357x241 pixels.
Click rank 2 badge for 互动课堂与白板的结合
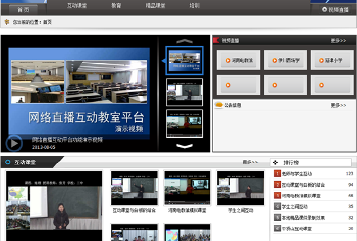[x=278, y=184]
